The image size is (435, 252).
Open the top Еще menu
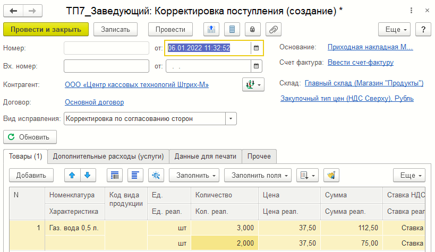[x=394, y=29]
